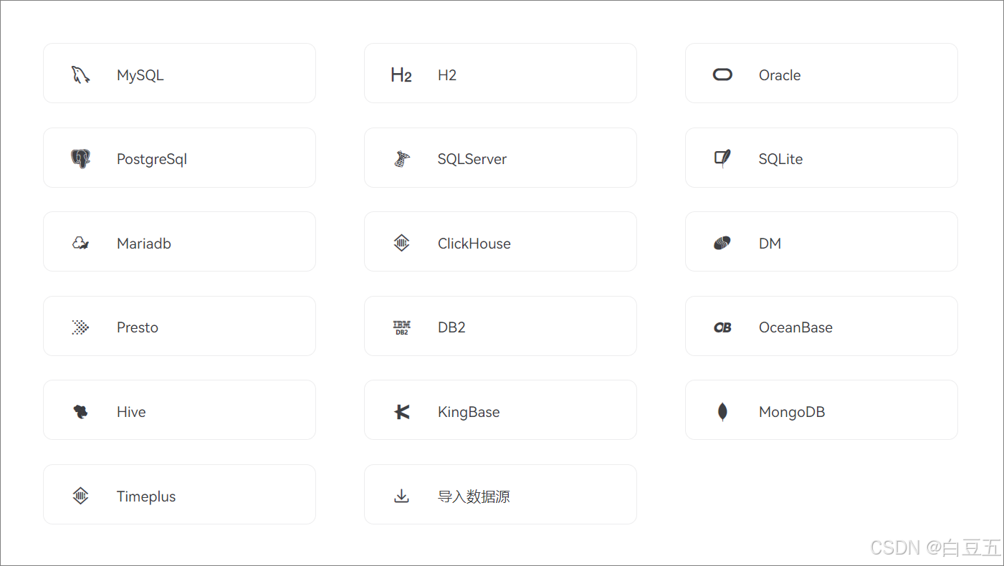Click the H2 logo icon
The image size is (1004, 566).
tap(401, 75)
